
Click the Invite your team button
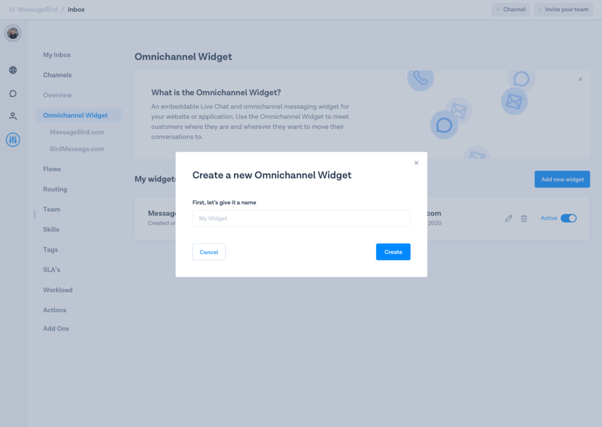pos(563,9)
